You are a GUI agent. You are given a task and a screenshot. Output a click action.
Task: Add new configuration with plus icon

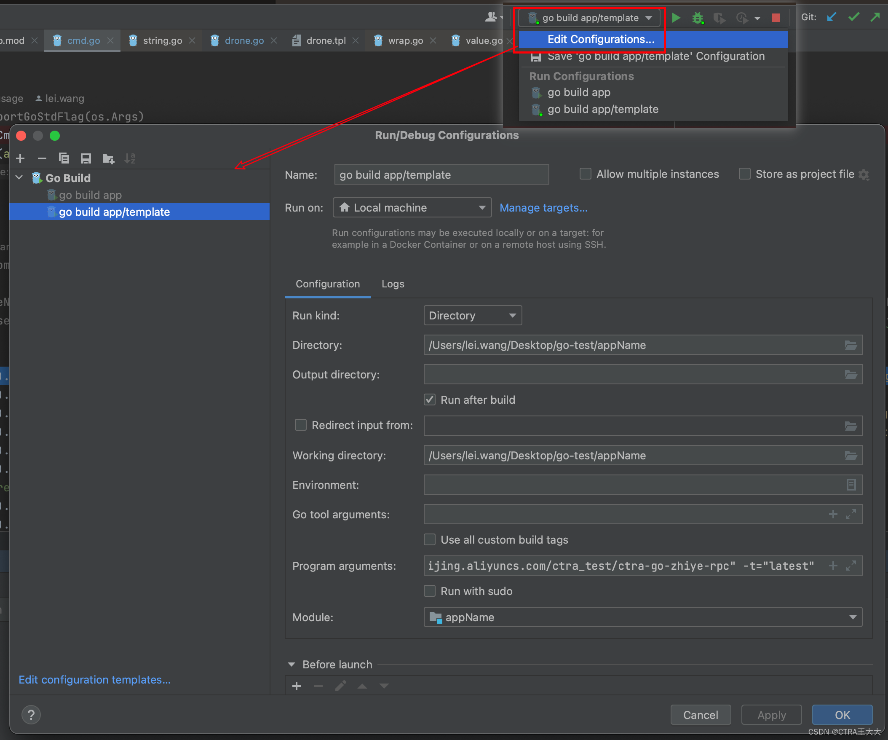20,159
